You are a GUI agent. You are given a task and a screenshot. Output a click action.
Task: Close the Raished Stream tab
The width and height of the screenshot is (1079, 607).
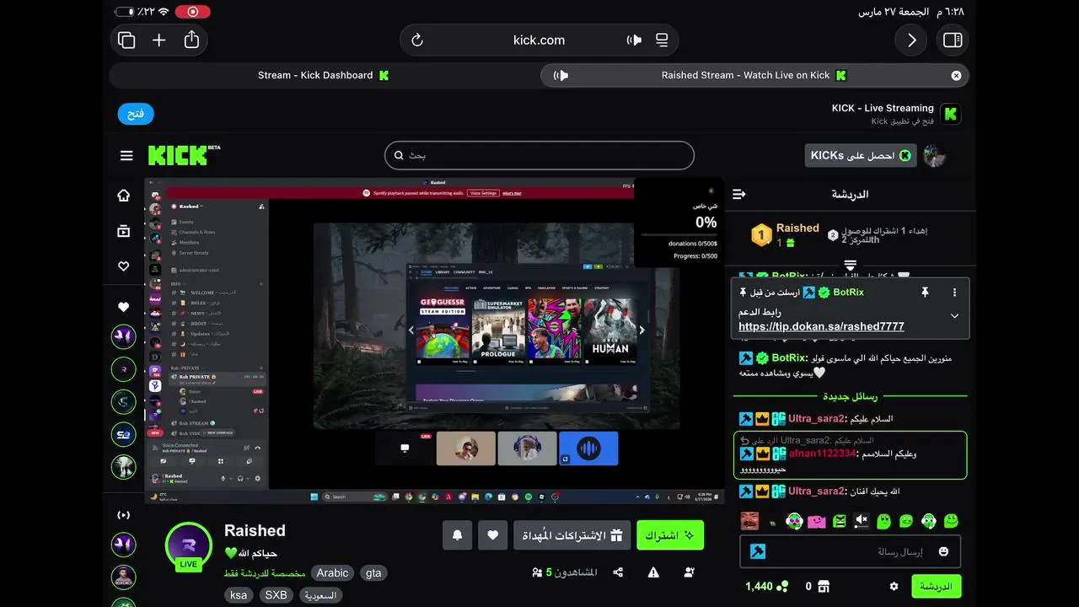[956, 75]
